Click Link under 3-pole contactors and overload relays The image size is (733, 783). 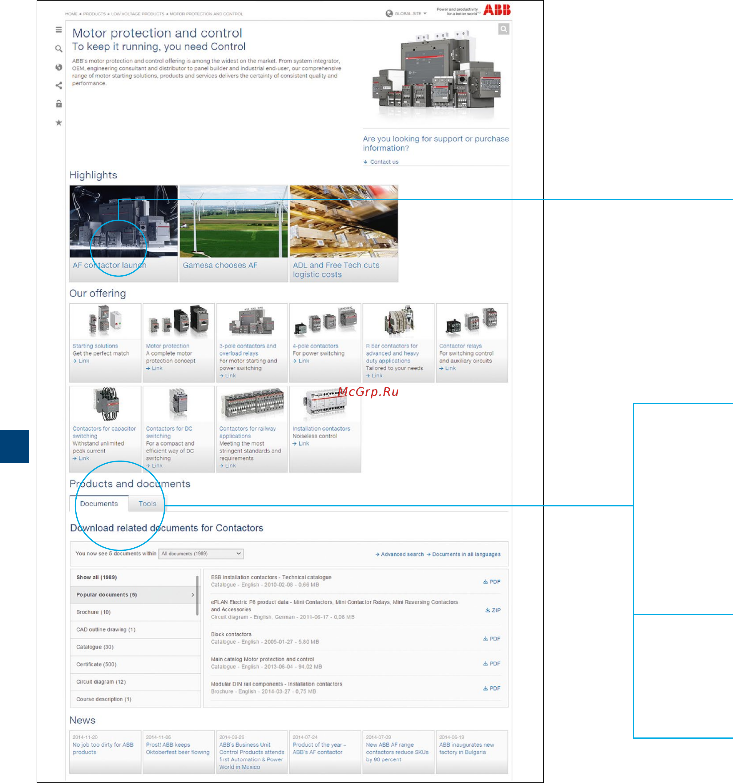[x=228, y=375]
